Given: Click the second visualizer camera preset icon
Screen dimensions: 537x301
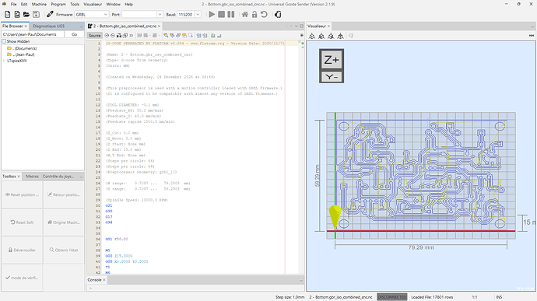Looking at the screenshot, I should point(321,36).
